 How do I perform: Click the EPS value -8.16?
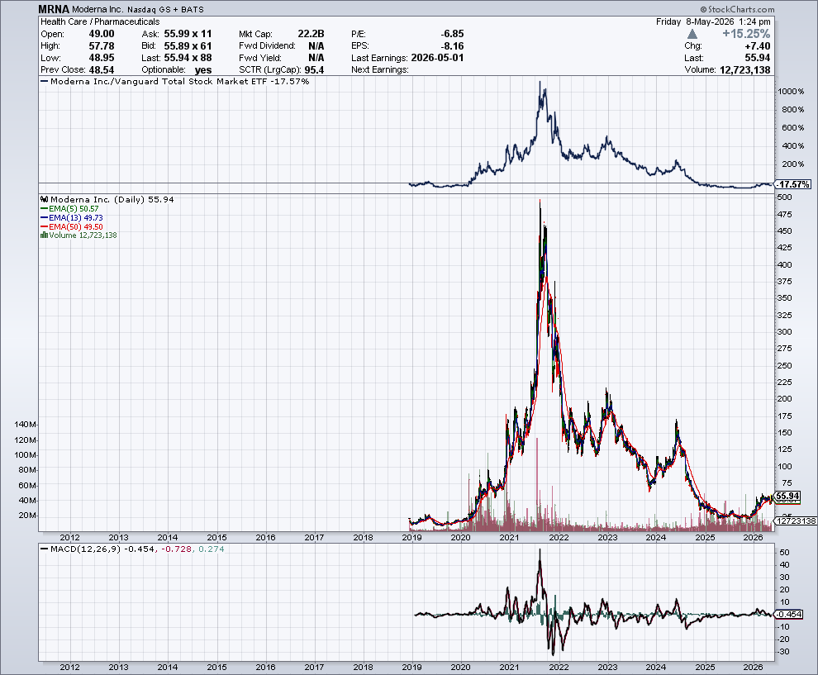pos(452,46)
